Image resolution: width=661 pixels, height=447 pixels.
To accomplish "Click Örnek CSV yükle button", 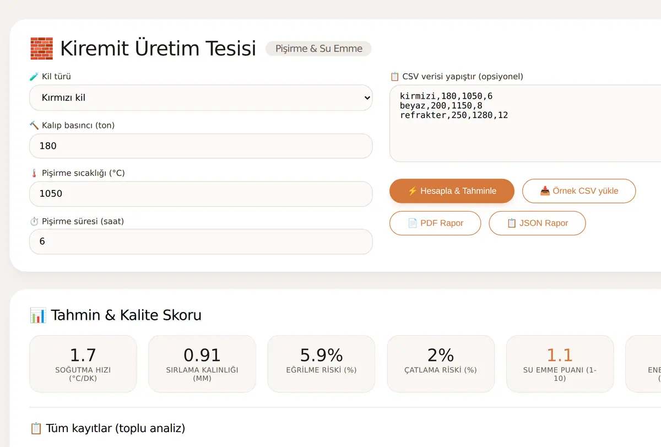I will pos(579,191).
